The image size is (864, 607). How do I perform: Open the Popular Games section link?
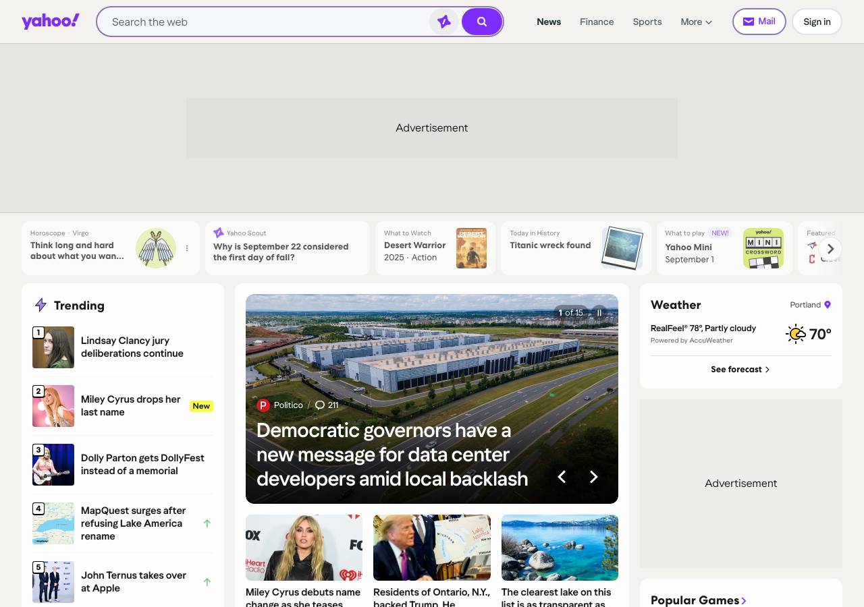(x=699, y=600)
